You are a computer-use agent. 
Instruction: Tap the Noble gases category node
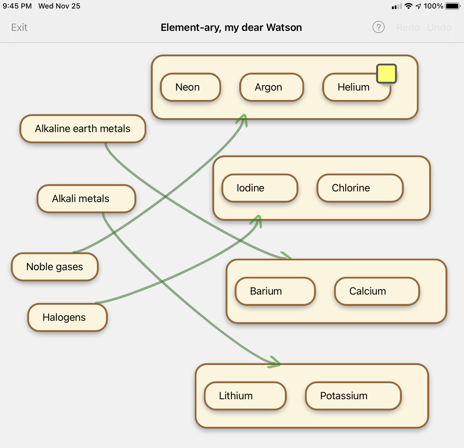(x=55, y=267)
